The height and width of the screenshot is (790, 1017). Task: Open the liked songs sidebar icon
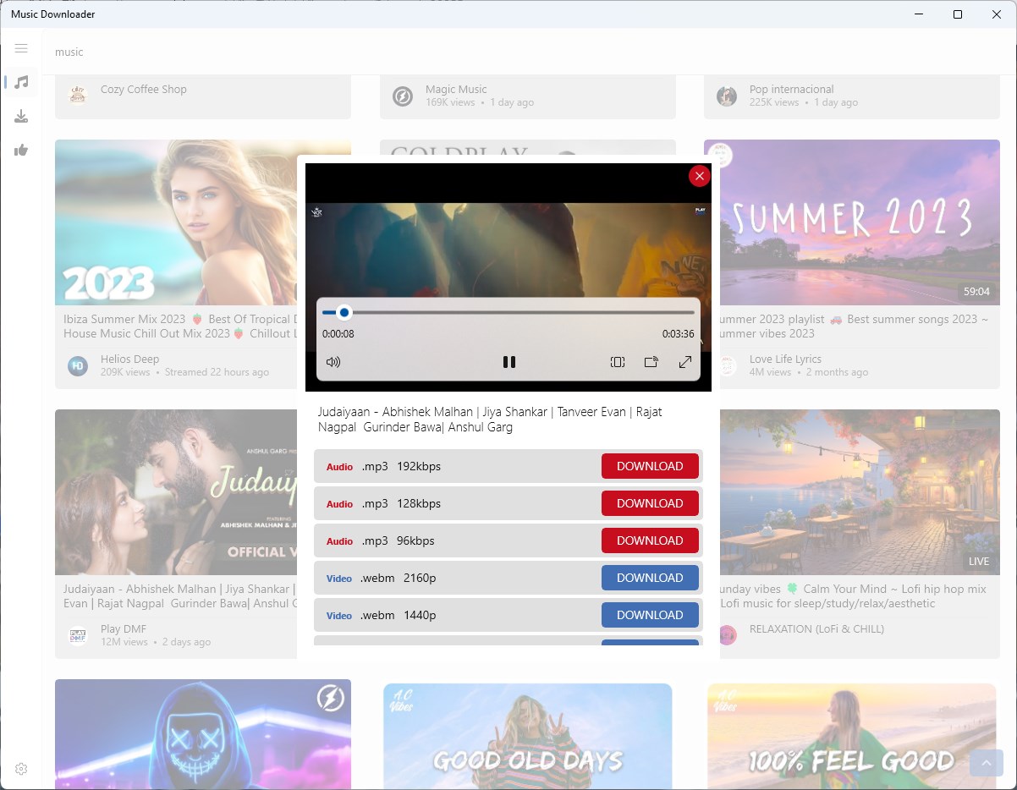(x=21, y=150)
